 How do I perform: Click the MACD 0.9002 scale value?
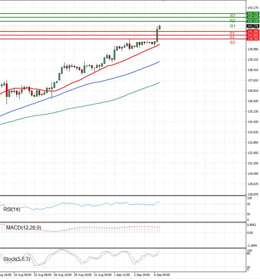pyautogui.click(x=252, y=225)
